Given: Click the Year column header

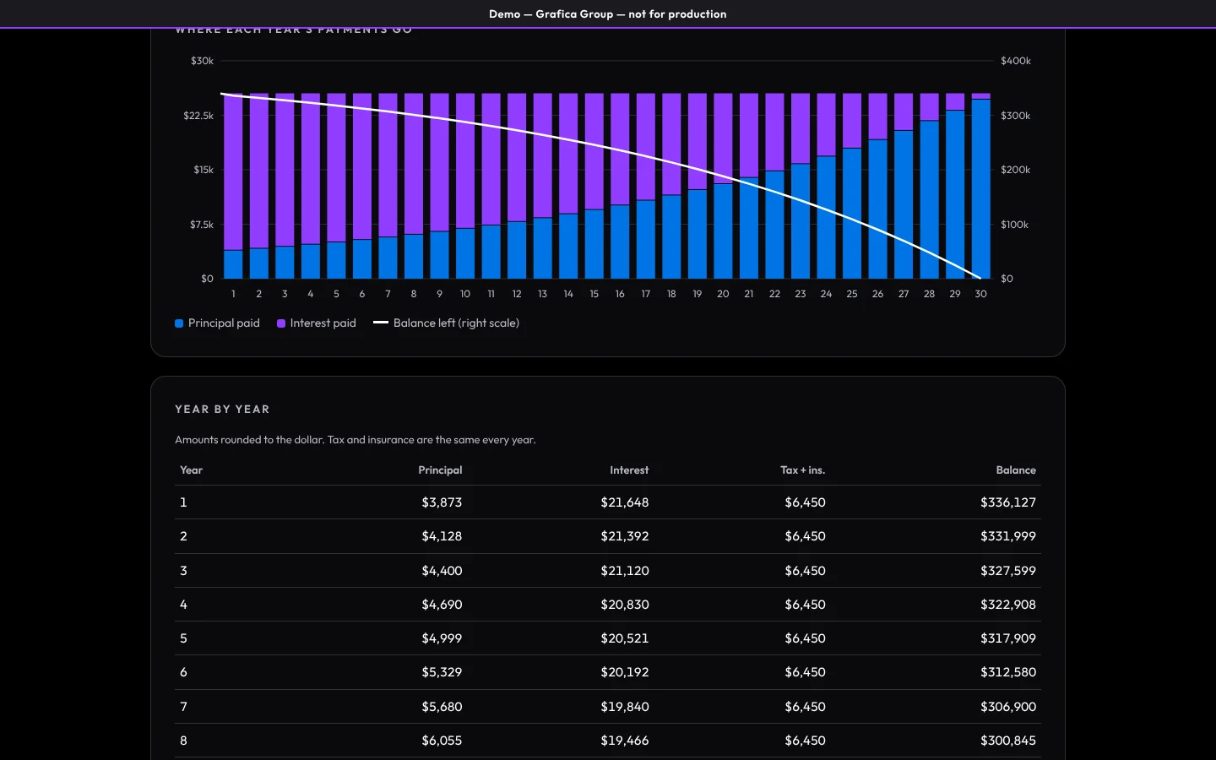Looking at the screenshot, I should pos(192,470).
